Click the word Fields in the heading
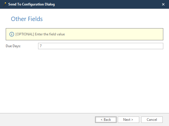Screen dimensions: 169x126 click(x=35, y=19)
